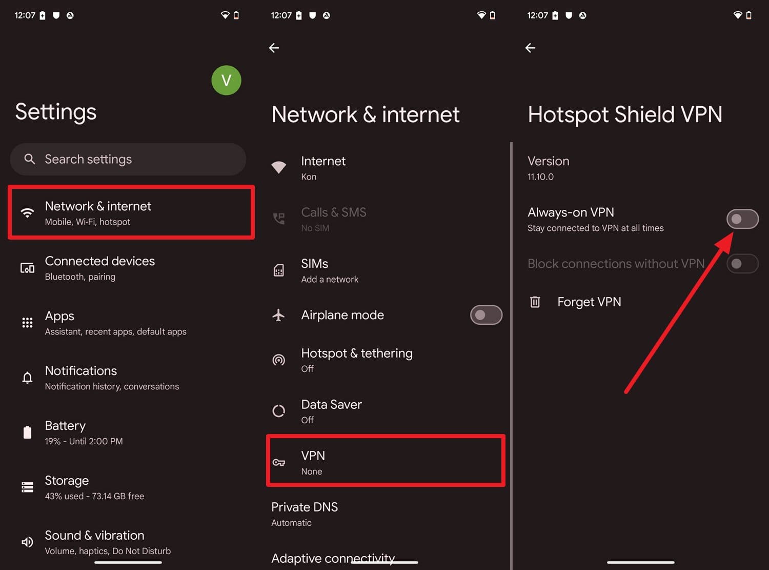Click the Apps grid icon
Image resolution: width=769 pixels, height=570 pixels.
27,323
